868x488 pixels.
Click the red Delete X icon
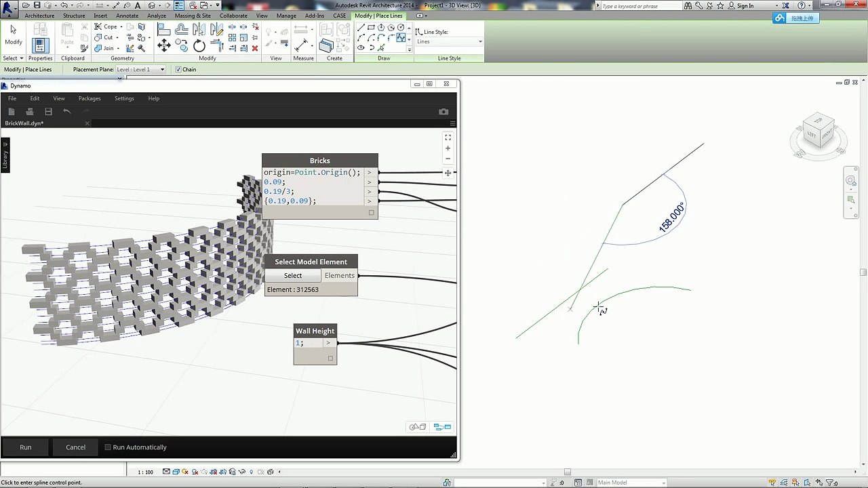[x=254, y=48]
